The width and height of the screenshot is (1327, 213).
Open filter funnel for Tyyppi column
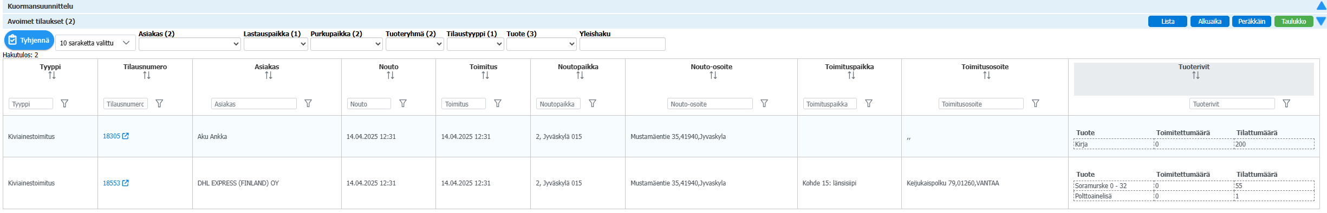coord(64,103)
